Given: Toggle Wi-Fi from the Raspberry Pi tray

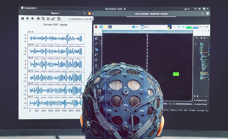Looking at the screenshot, I should (x=179, y=27).
